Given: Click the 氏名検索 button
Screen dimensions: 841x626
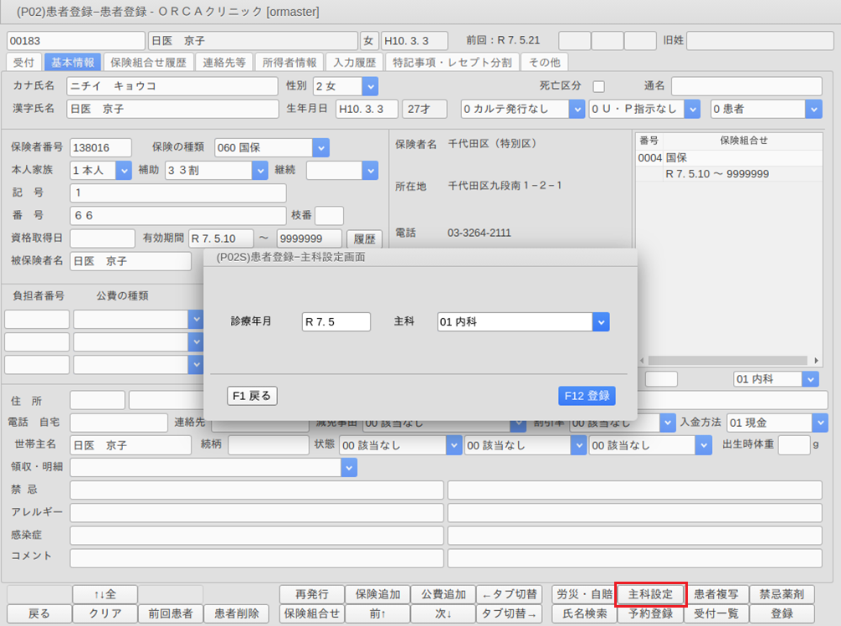Looking at the screenshot, I should point(584,613).
